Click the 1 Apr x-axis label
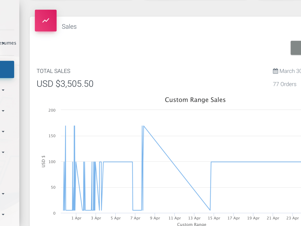Image resolution: width=301 pixels, height=226 pixels. pyautogui.click(x=76, y=218)
